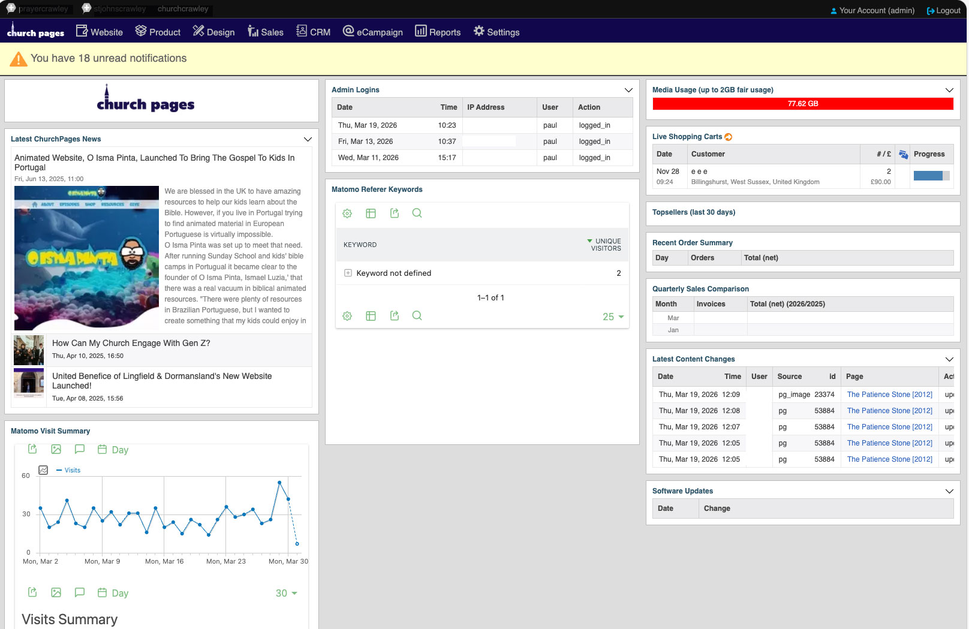Click the red 77.62 GB media usage bar
The height and width of the screenshot is (629, 969).
pos(802,104)
